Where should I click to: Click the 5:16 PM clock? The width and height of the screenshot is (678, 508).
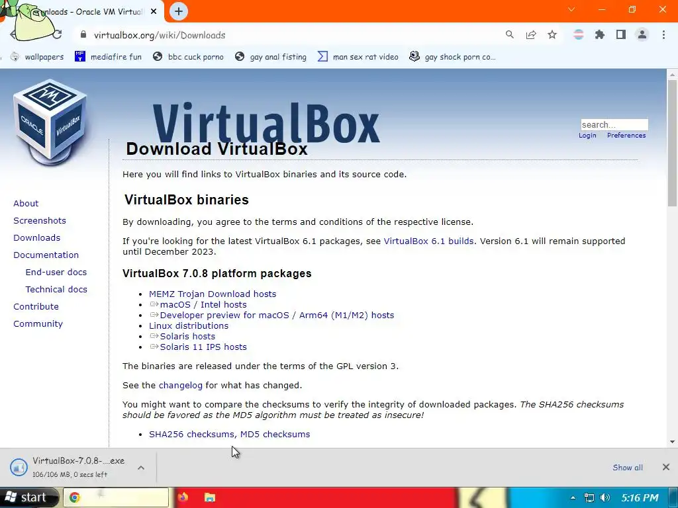pos(640,497)
